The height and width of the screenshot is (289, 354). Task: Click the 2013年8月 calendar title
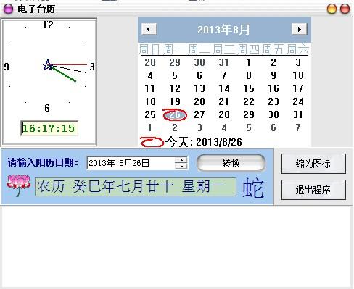pos(223,30)
